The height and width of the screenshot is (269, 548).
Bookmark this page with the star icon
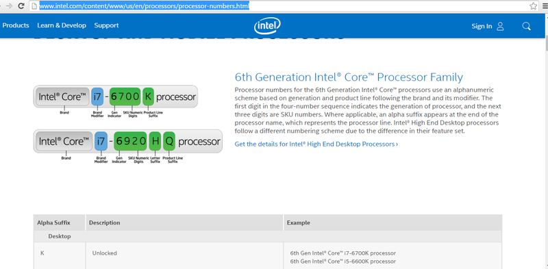click(533, 6)
